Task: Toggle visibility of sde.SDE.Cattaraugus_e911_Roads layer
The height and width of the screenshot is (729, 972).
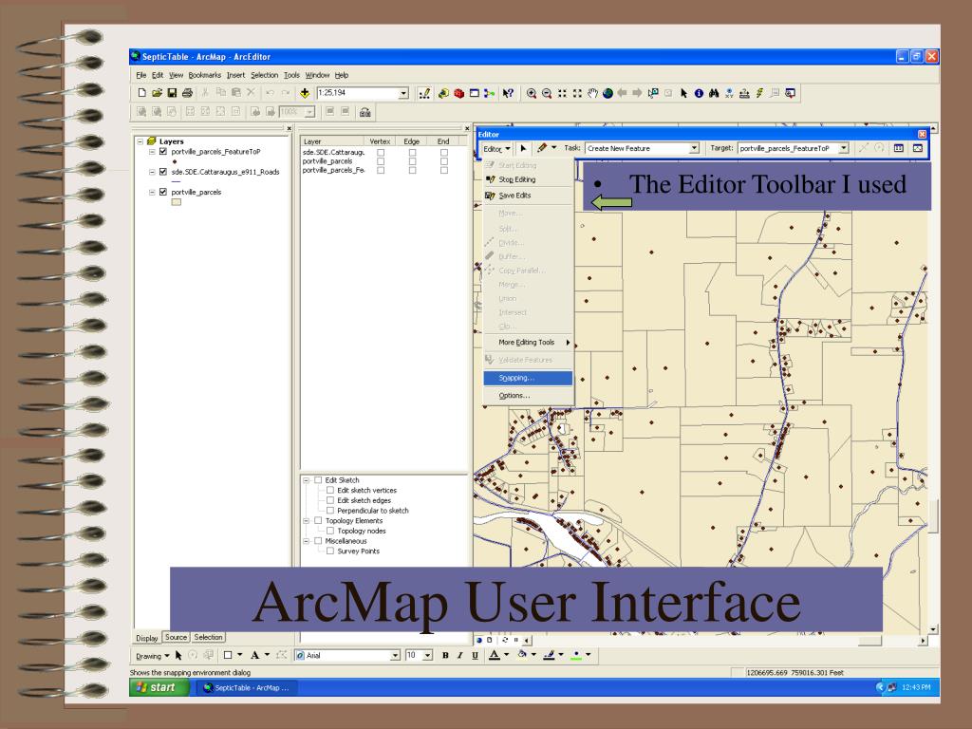Action: [163, 172]
